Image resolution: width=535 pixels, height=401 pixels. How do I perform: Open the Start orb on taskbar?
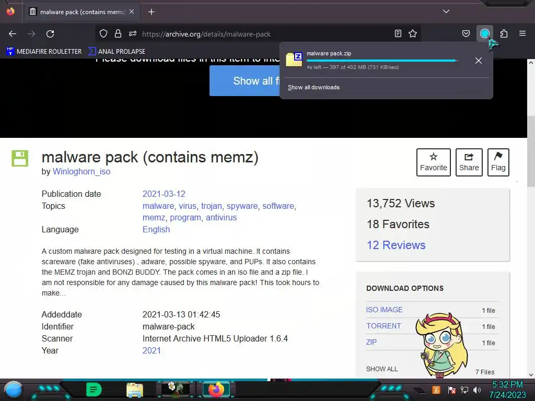[13, 390]
